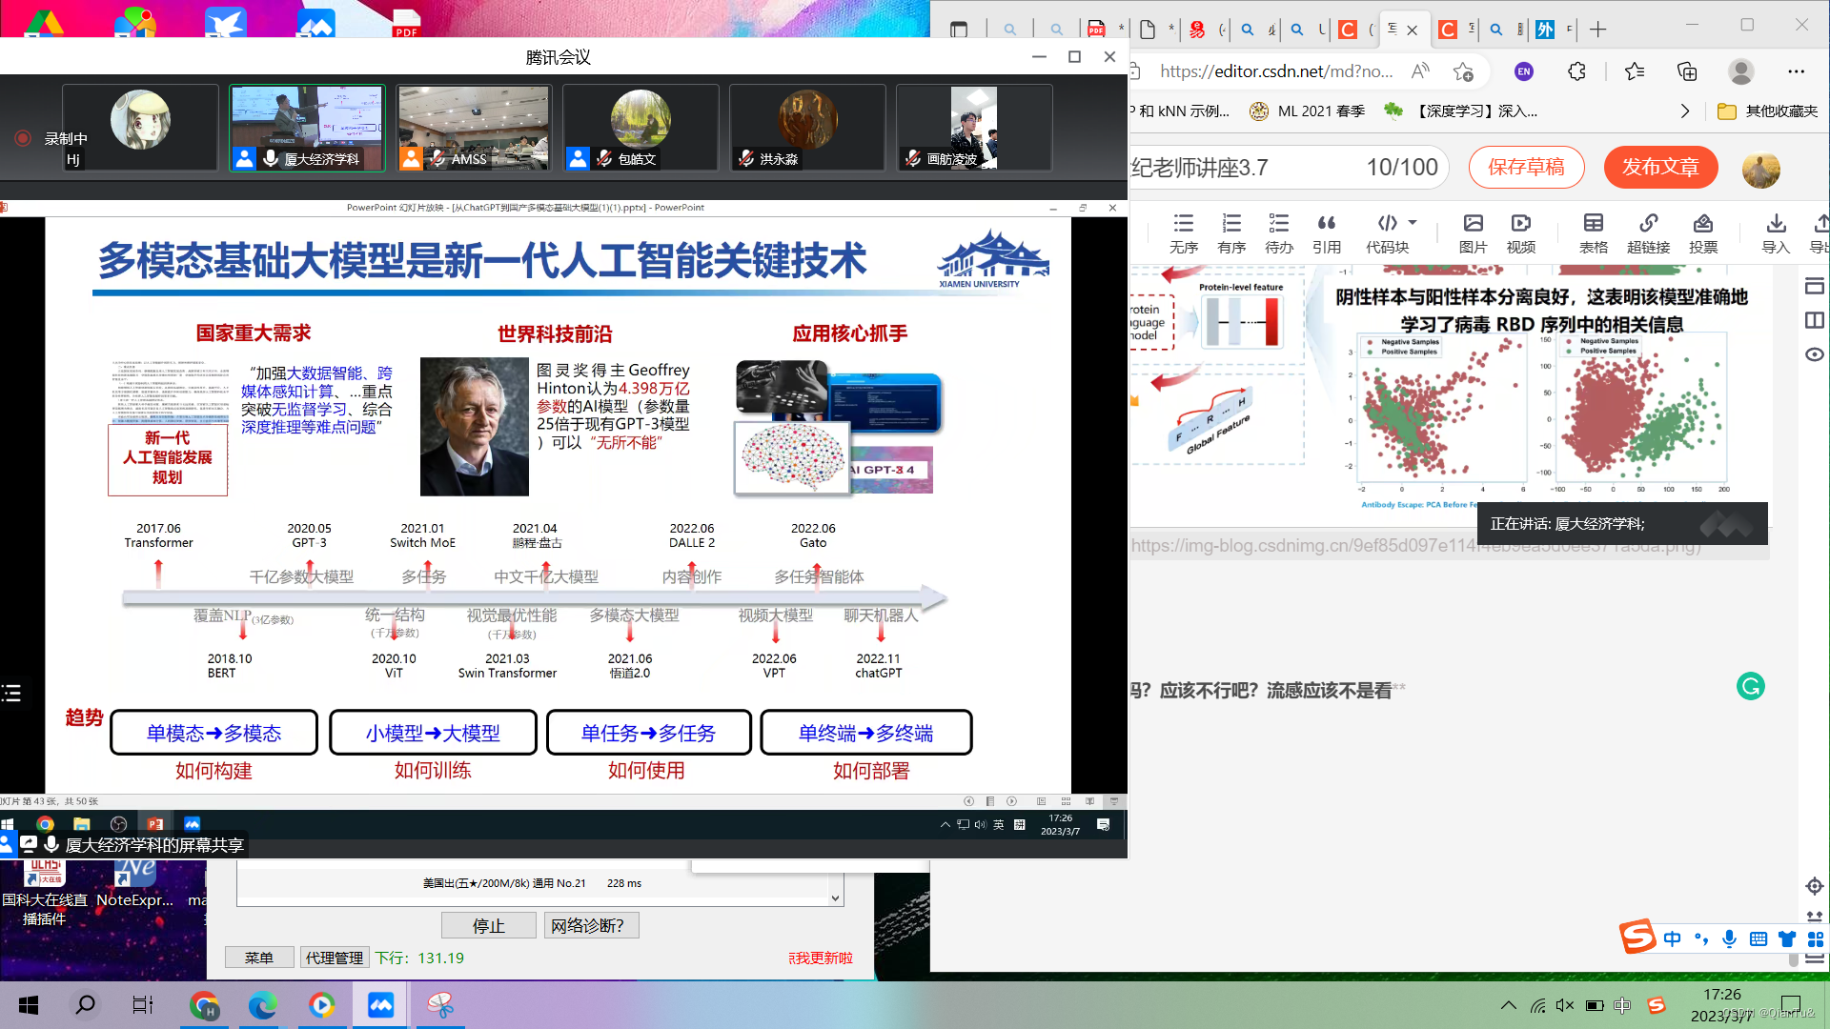Insert a code block (代码块)
Screen dimensions: 1830x1029
pyautogui.click(x=1387, y=233)
